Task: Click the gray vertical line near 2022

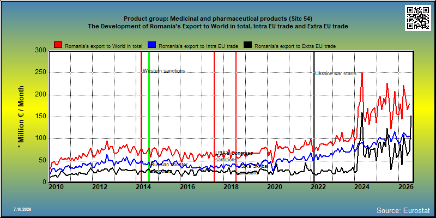Action: click(314, 117)
